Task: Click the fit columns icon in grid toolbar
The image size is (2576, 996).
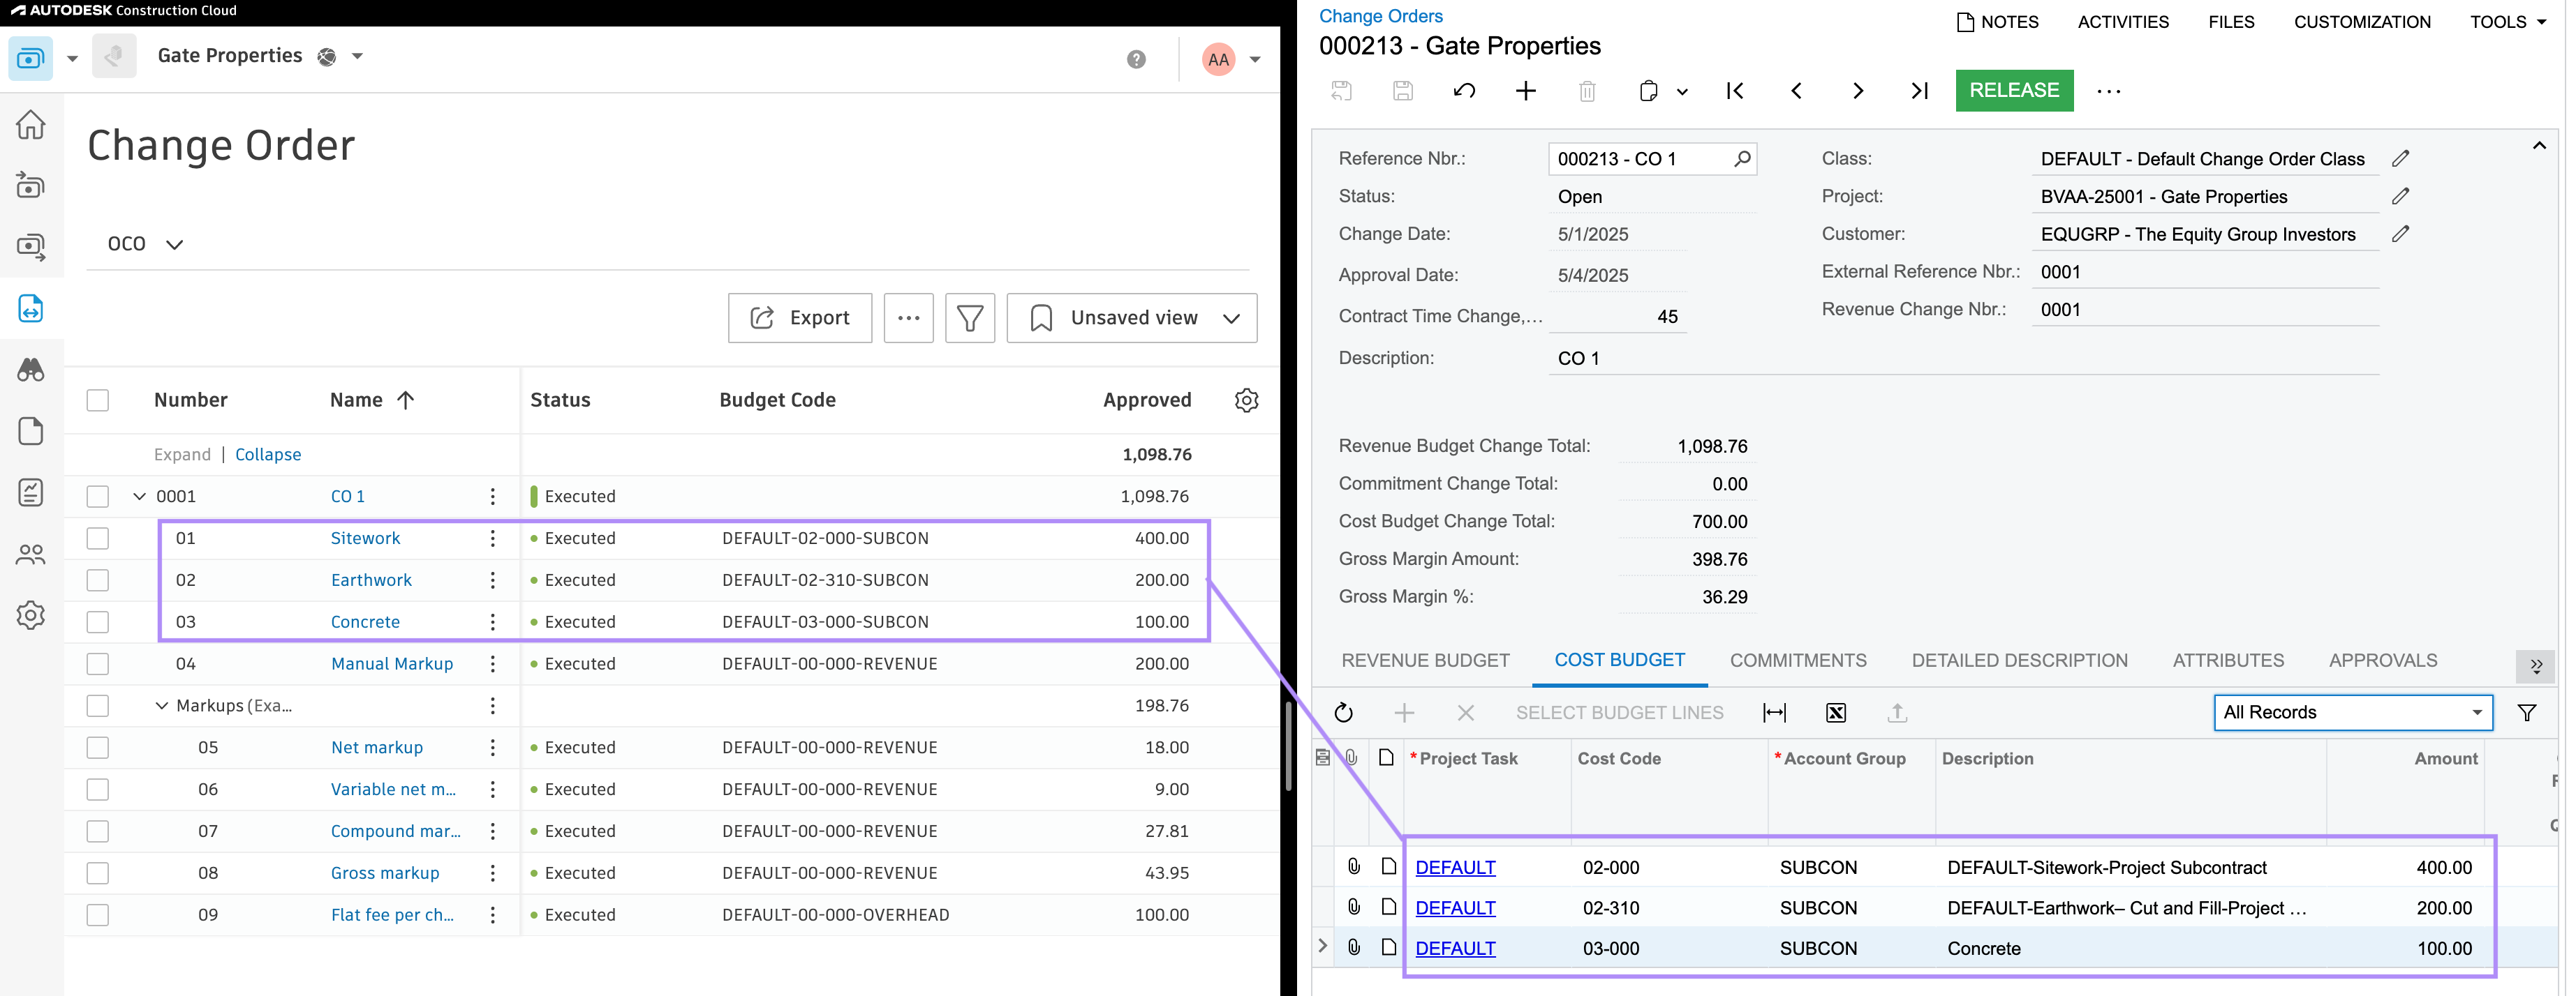Action: (1774, 712)
